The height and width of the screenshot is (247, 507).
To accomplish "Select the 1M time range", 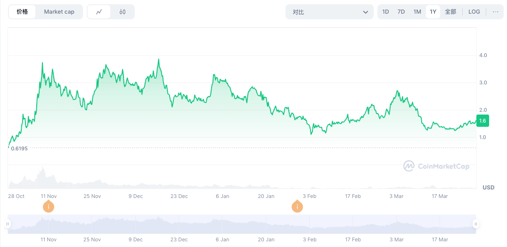I will (x=417, y=12).
